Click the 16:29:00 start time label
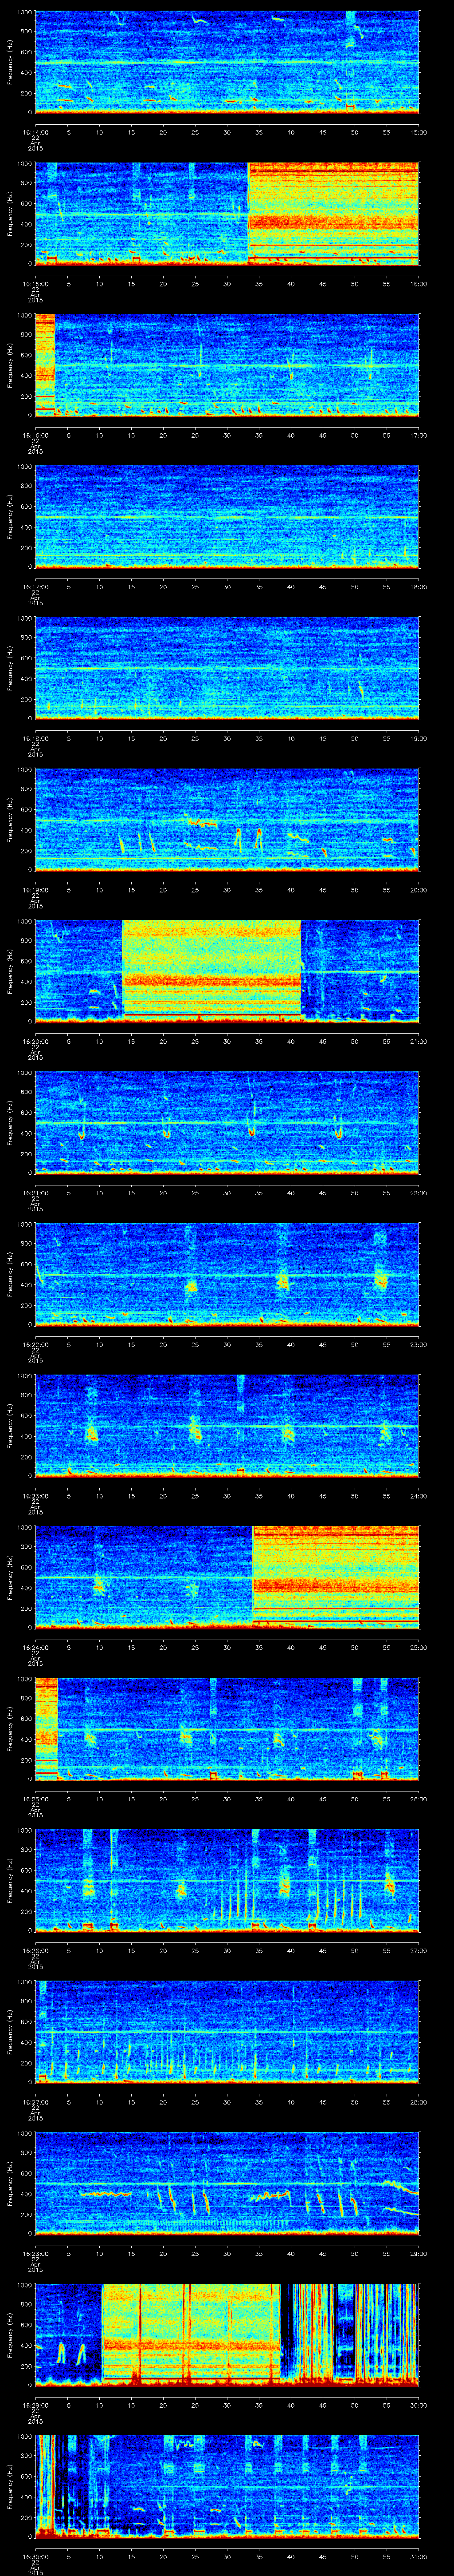 (35, 2406)
